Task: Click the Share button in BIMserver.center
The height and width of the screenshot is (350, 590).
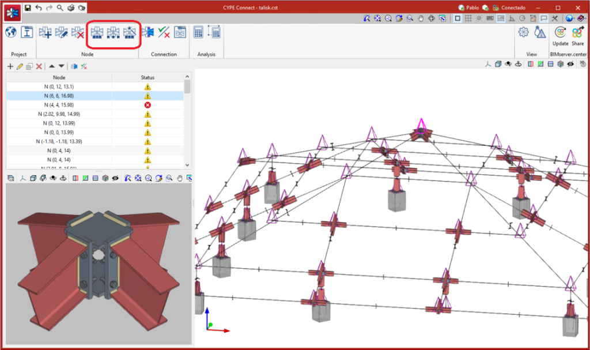Action: click(x=578, y=35)
